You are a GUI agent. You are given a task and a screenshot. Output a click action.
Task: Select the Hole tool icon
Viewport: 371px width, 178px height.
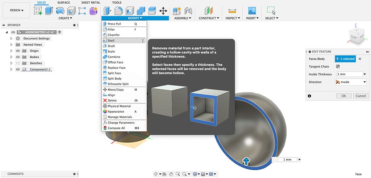71,11
